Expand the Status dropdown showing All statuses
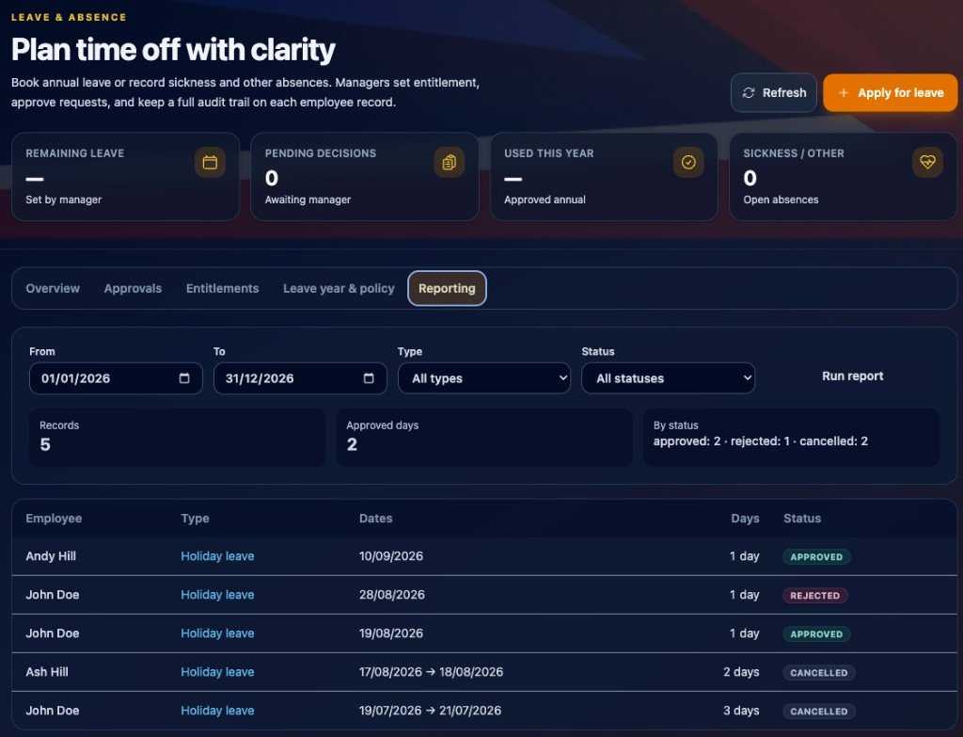This screenshot has height=737, width=963. (669, 378)
